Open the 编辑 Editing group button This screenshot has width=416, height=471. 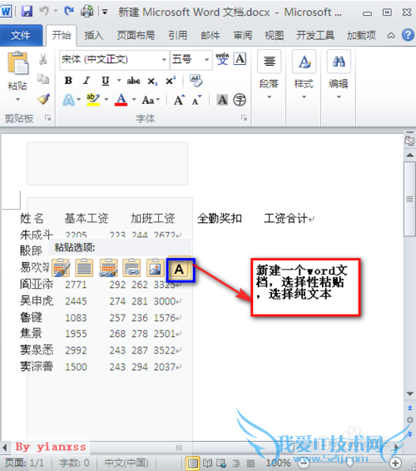tap(339, 75)
